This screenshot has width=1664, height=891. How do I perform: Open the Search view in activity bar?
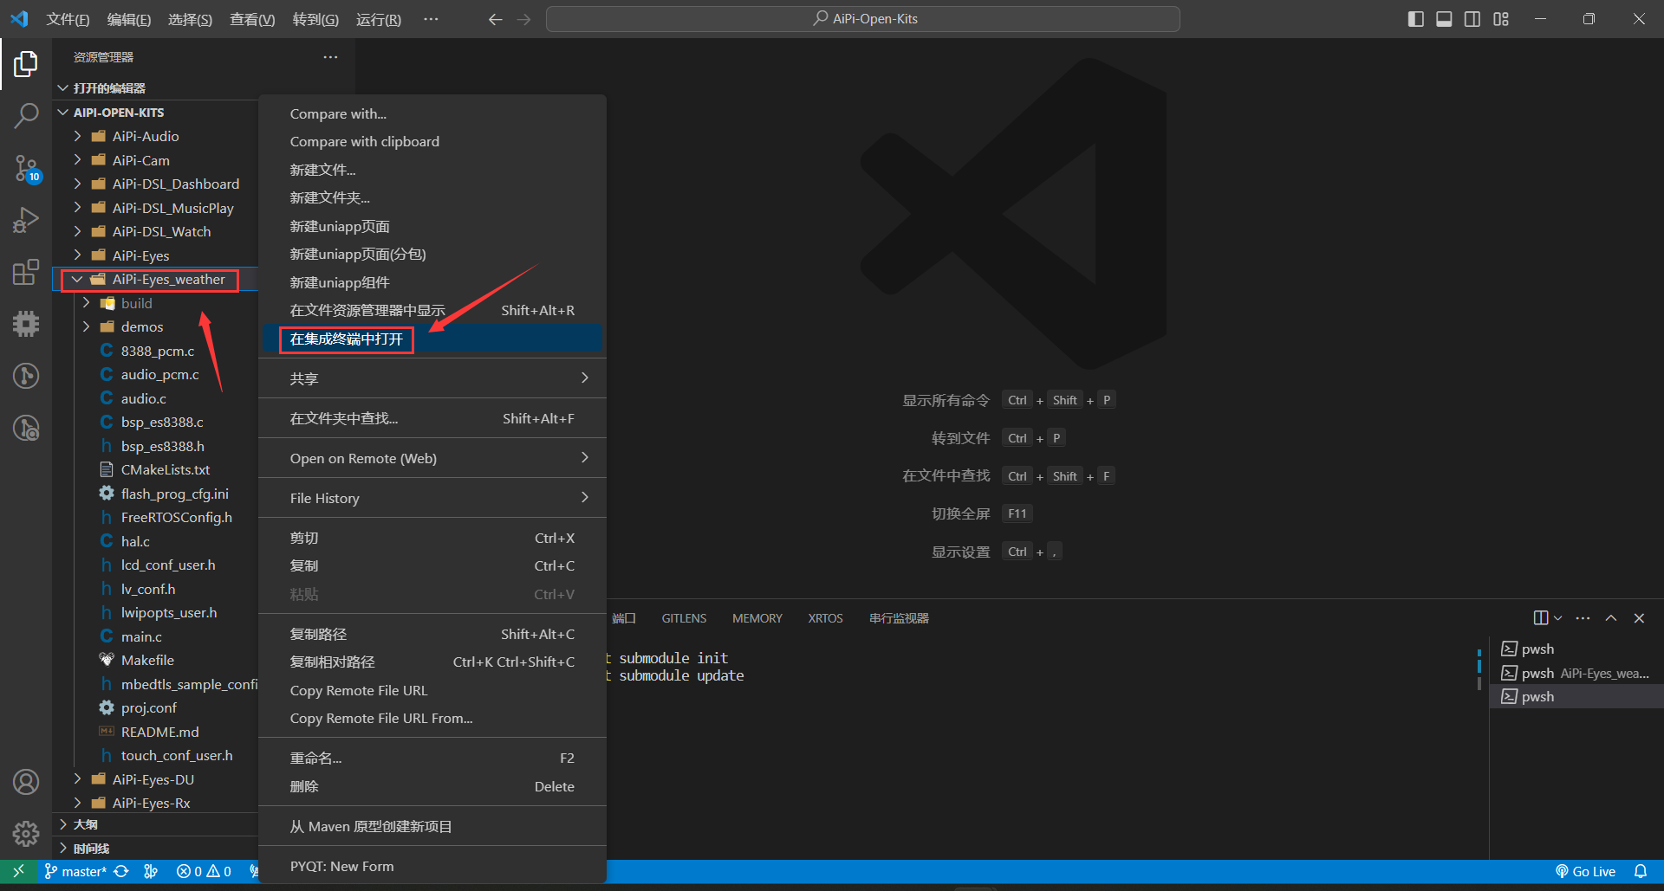click(26, 115)
